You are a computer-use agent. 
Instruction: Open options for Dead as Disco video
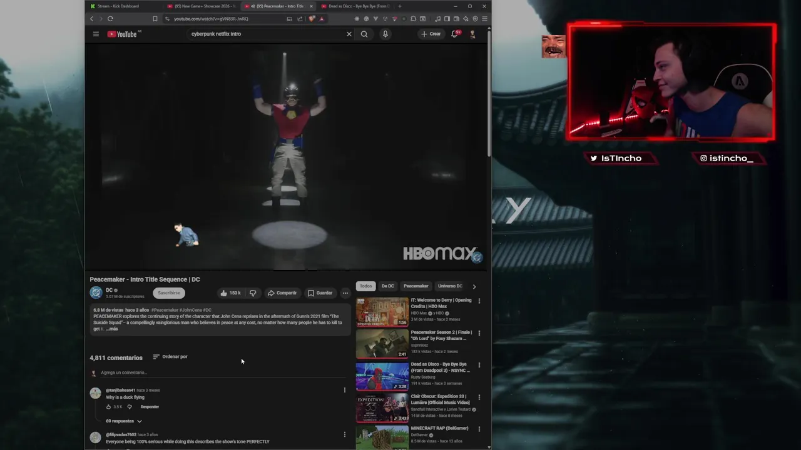pos(479,365)
